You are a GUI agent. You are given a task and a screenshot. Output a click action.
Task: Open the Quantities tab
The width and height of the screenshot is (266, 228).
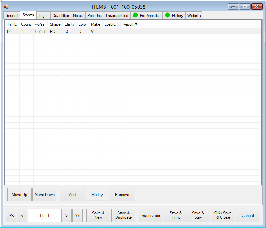click(x=61, y=16)
